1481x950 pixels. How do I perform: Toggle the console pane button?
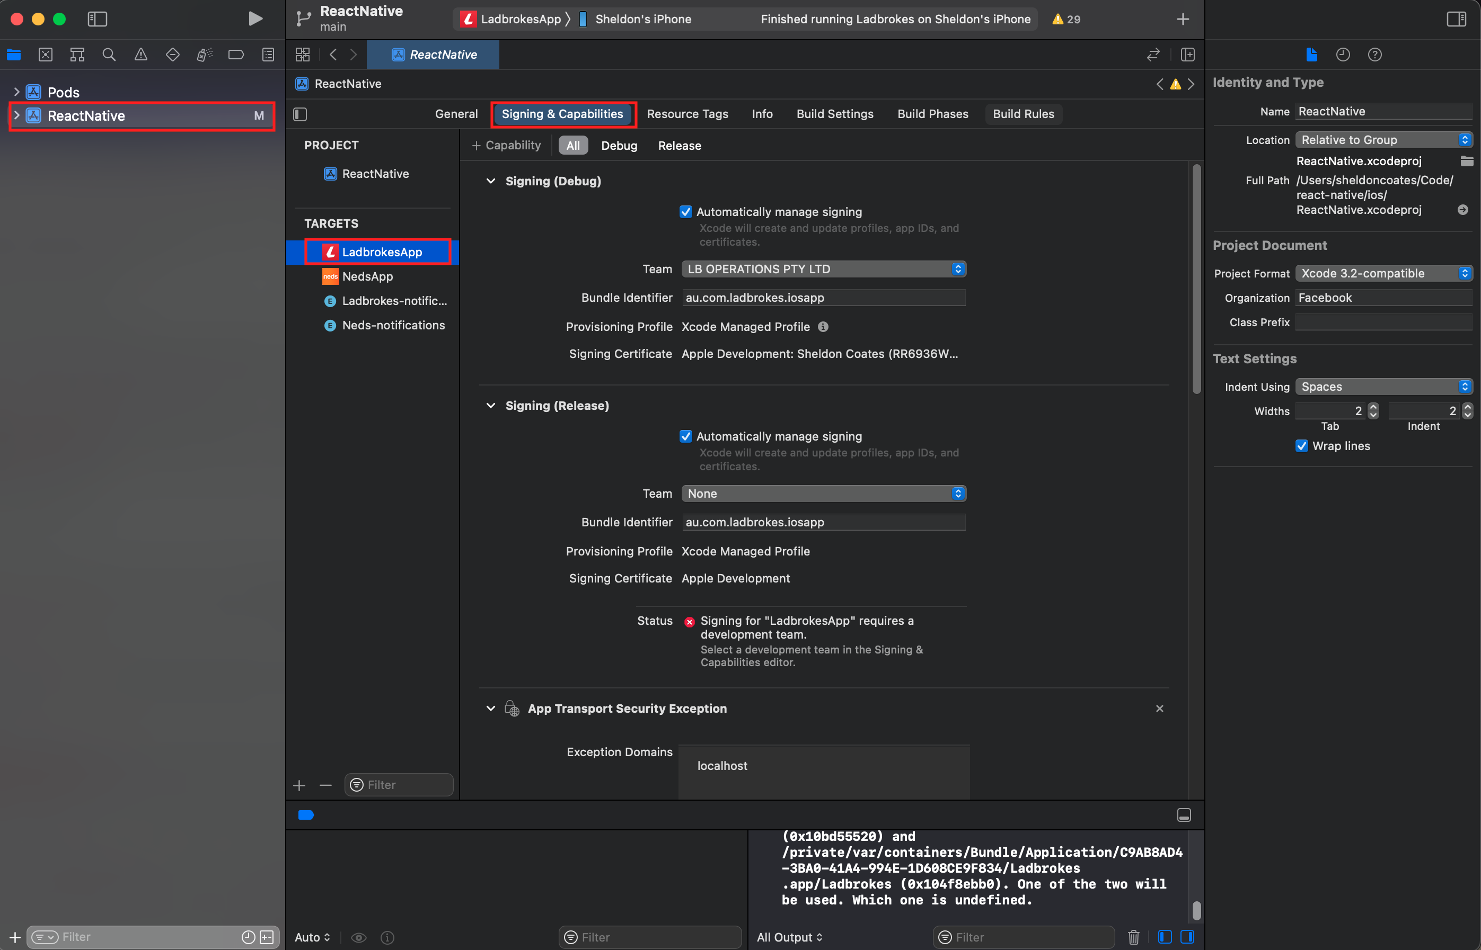point(1187,937)
